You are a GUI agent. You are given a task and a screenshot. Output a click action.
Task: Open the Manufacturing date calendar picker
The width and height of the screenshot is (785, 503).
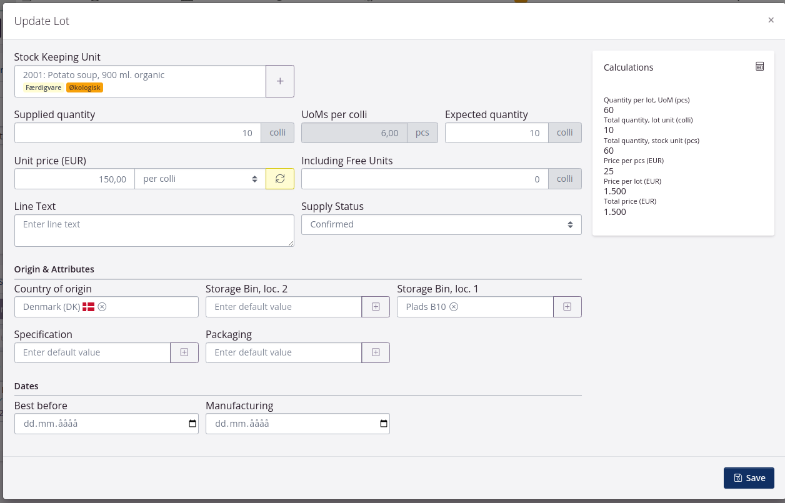(x=383, y=424)
